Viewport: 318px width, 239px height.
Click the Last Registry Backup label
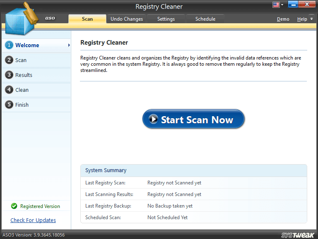click(x=108, y=206)
